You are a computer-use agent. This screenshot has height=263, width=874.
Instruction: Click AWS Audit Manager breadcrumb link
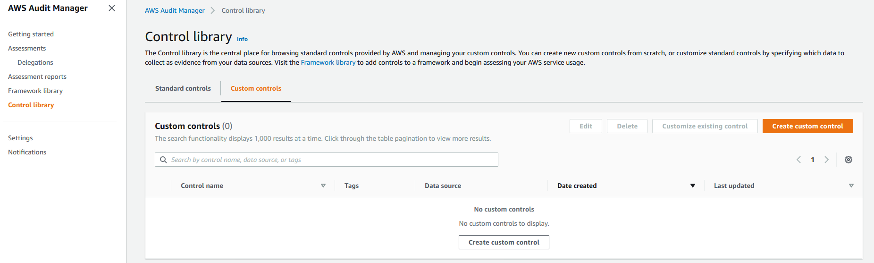(x=175, y=10)
